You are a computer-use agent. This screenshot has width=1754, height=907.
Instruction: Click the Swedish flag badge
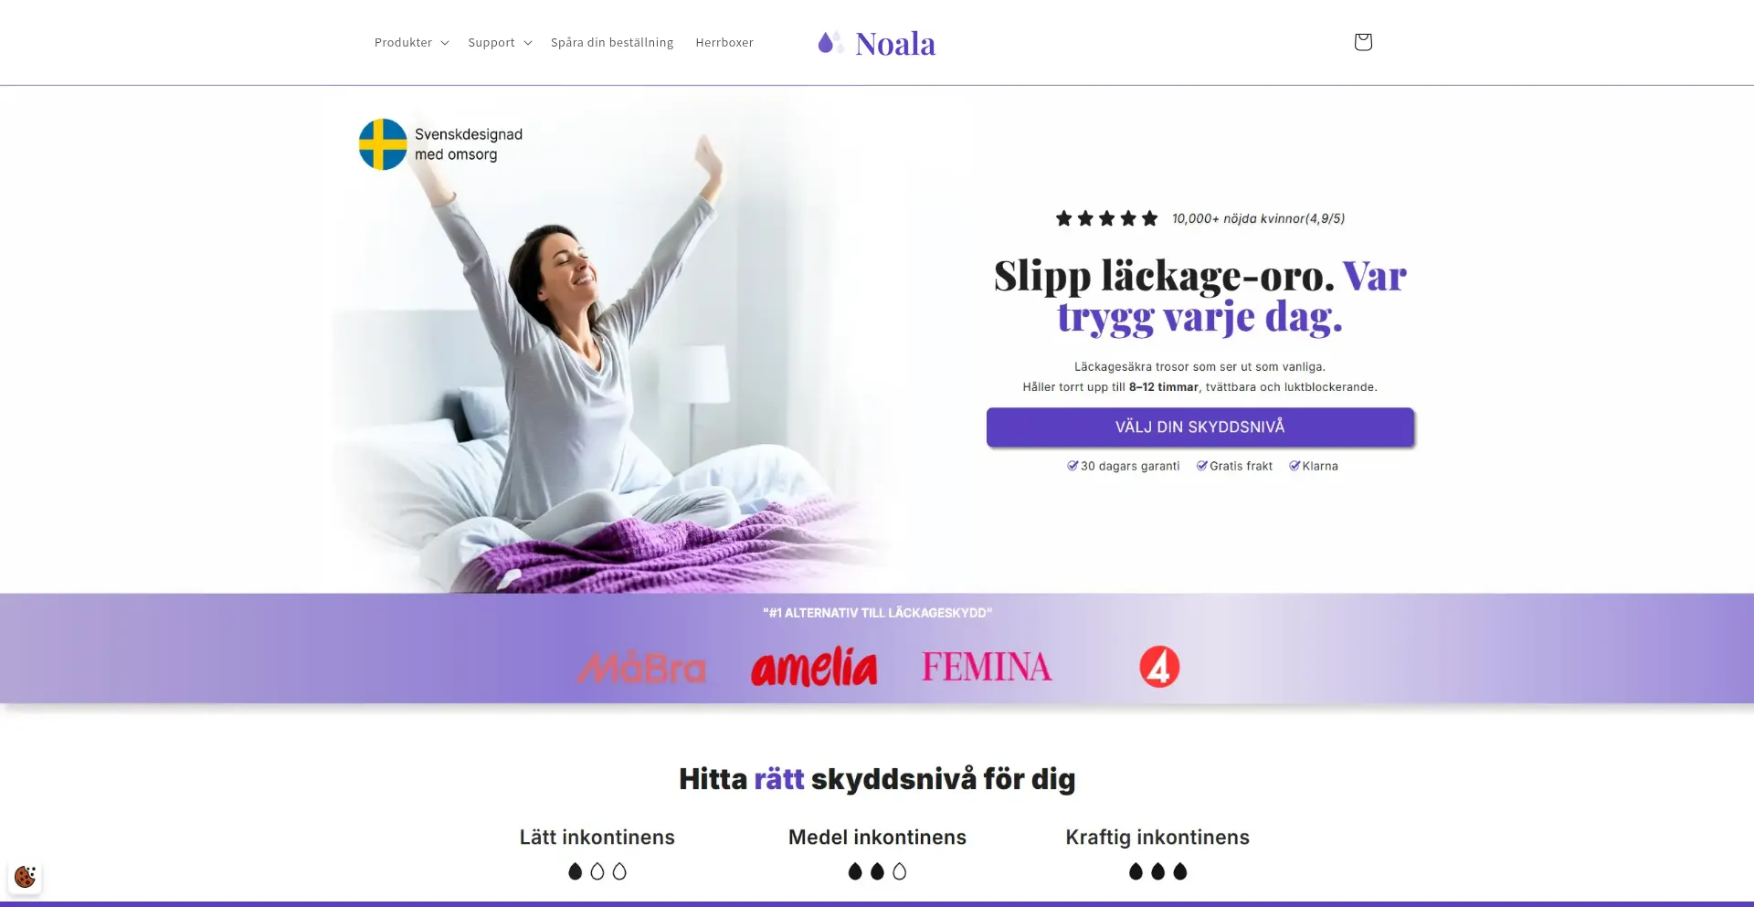383,144
